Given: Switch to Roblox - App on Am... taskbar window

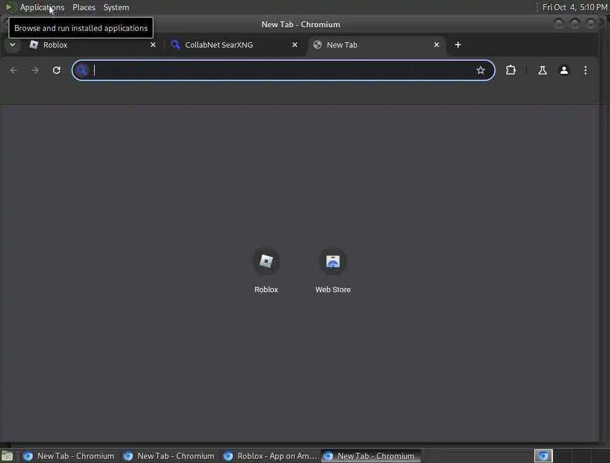Looking at the screenshot, I should [270, 456].
